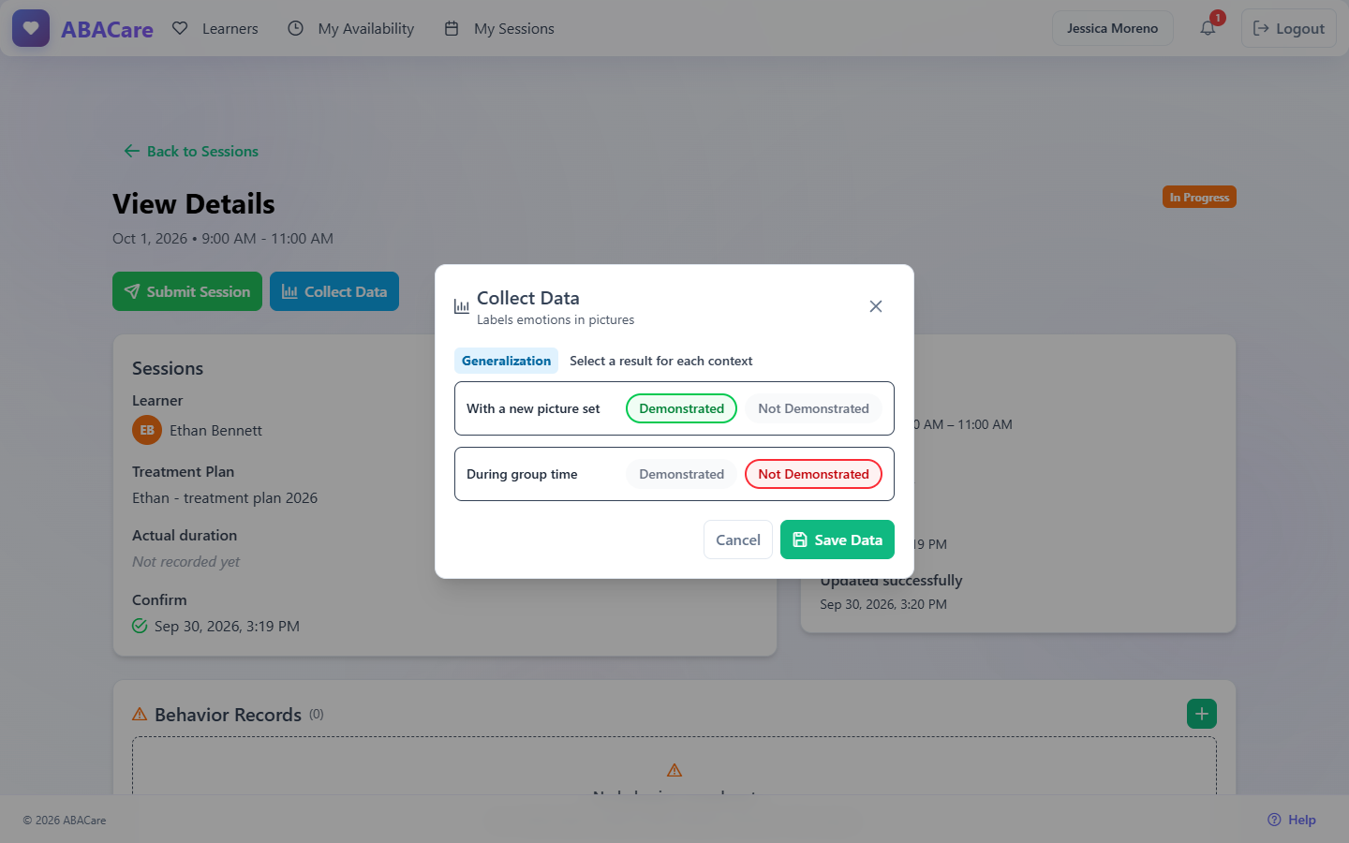Viewport: 1349px width, 843px height.
Task: Open My Availability page
Action: tap(350, 28)
